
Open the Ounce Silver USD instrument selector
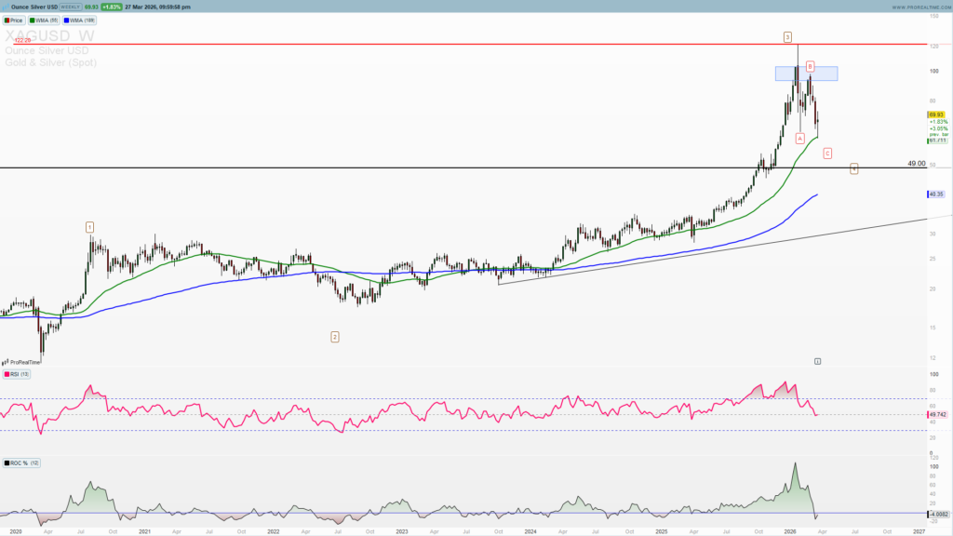coord(34,7)
